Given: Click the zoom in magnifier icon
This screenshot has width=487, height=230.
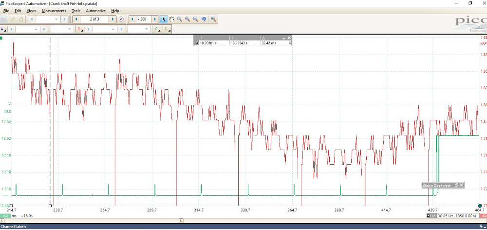Looking at the screenshot, I should [187, 19].
